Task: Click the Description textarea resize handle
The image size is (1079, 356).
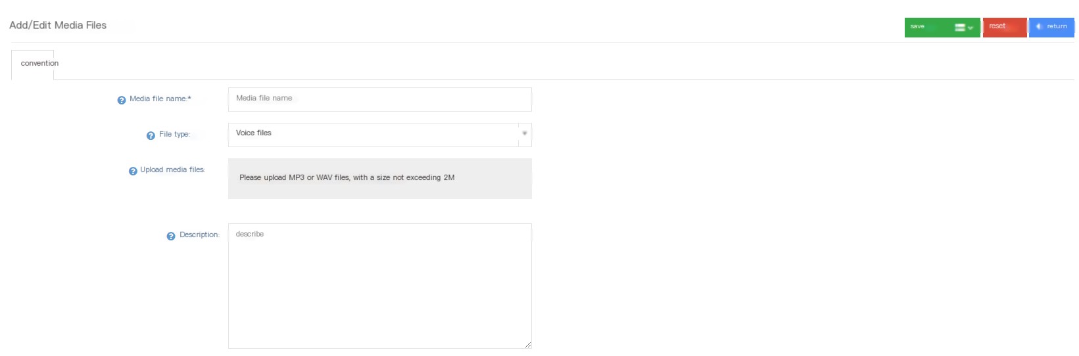Action: click(528, 345)
